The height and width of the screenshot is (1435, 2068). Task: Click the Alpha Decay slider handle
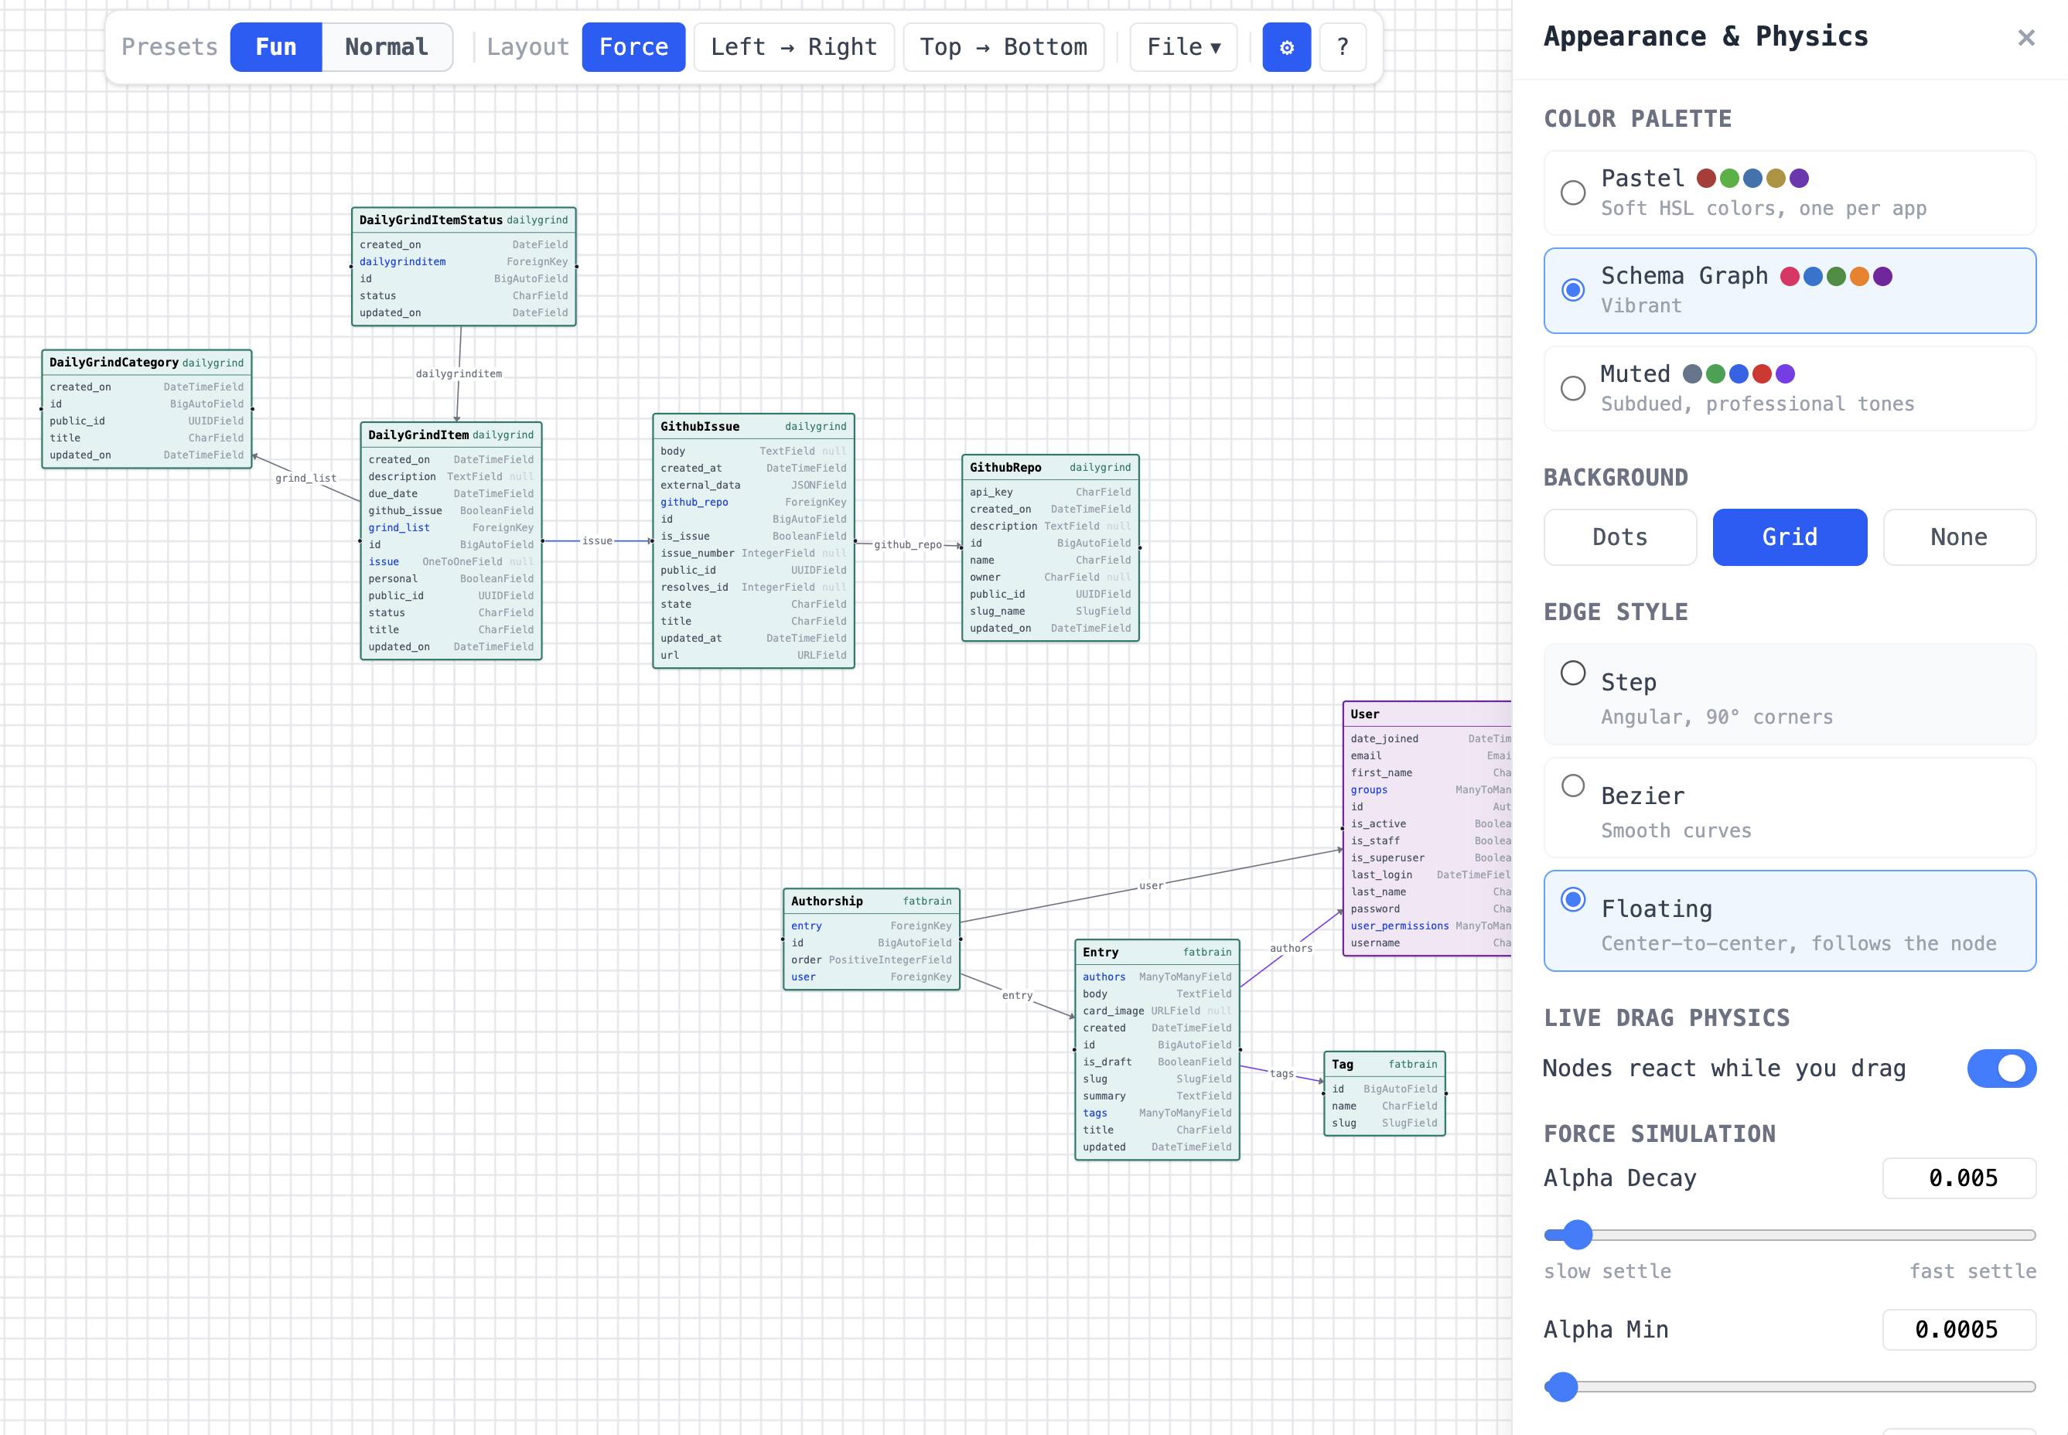(1577, 1235)
